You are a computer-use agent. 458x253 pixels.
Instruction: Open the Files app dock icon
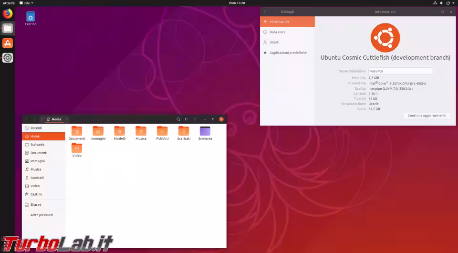click(x=8, y=28)
